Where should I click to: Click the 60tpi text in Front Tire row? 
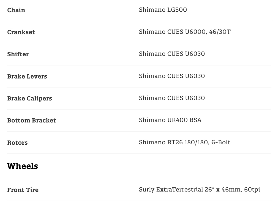pos(252,190)
